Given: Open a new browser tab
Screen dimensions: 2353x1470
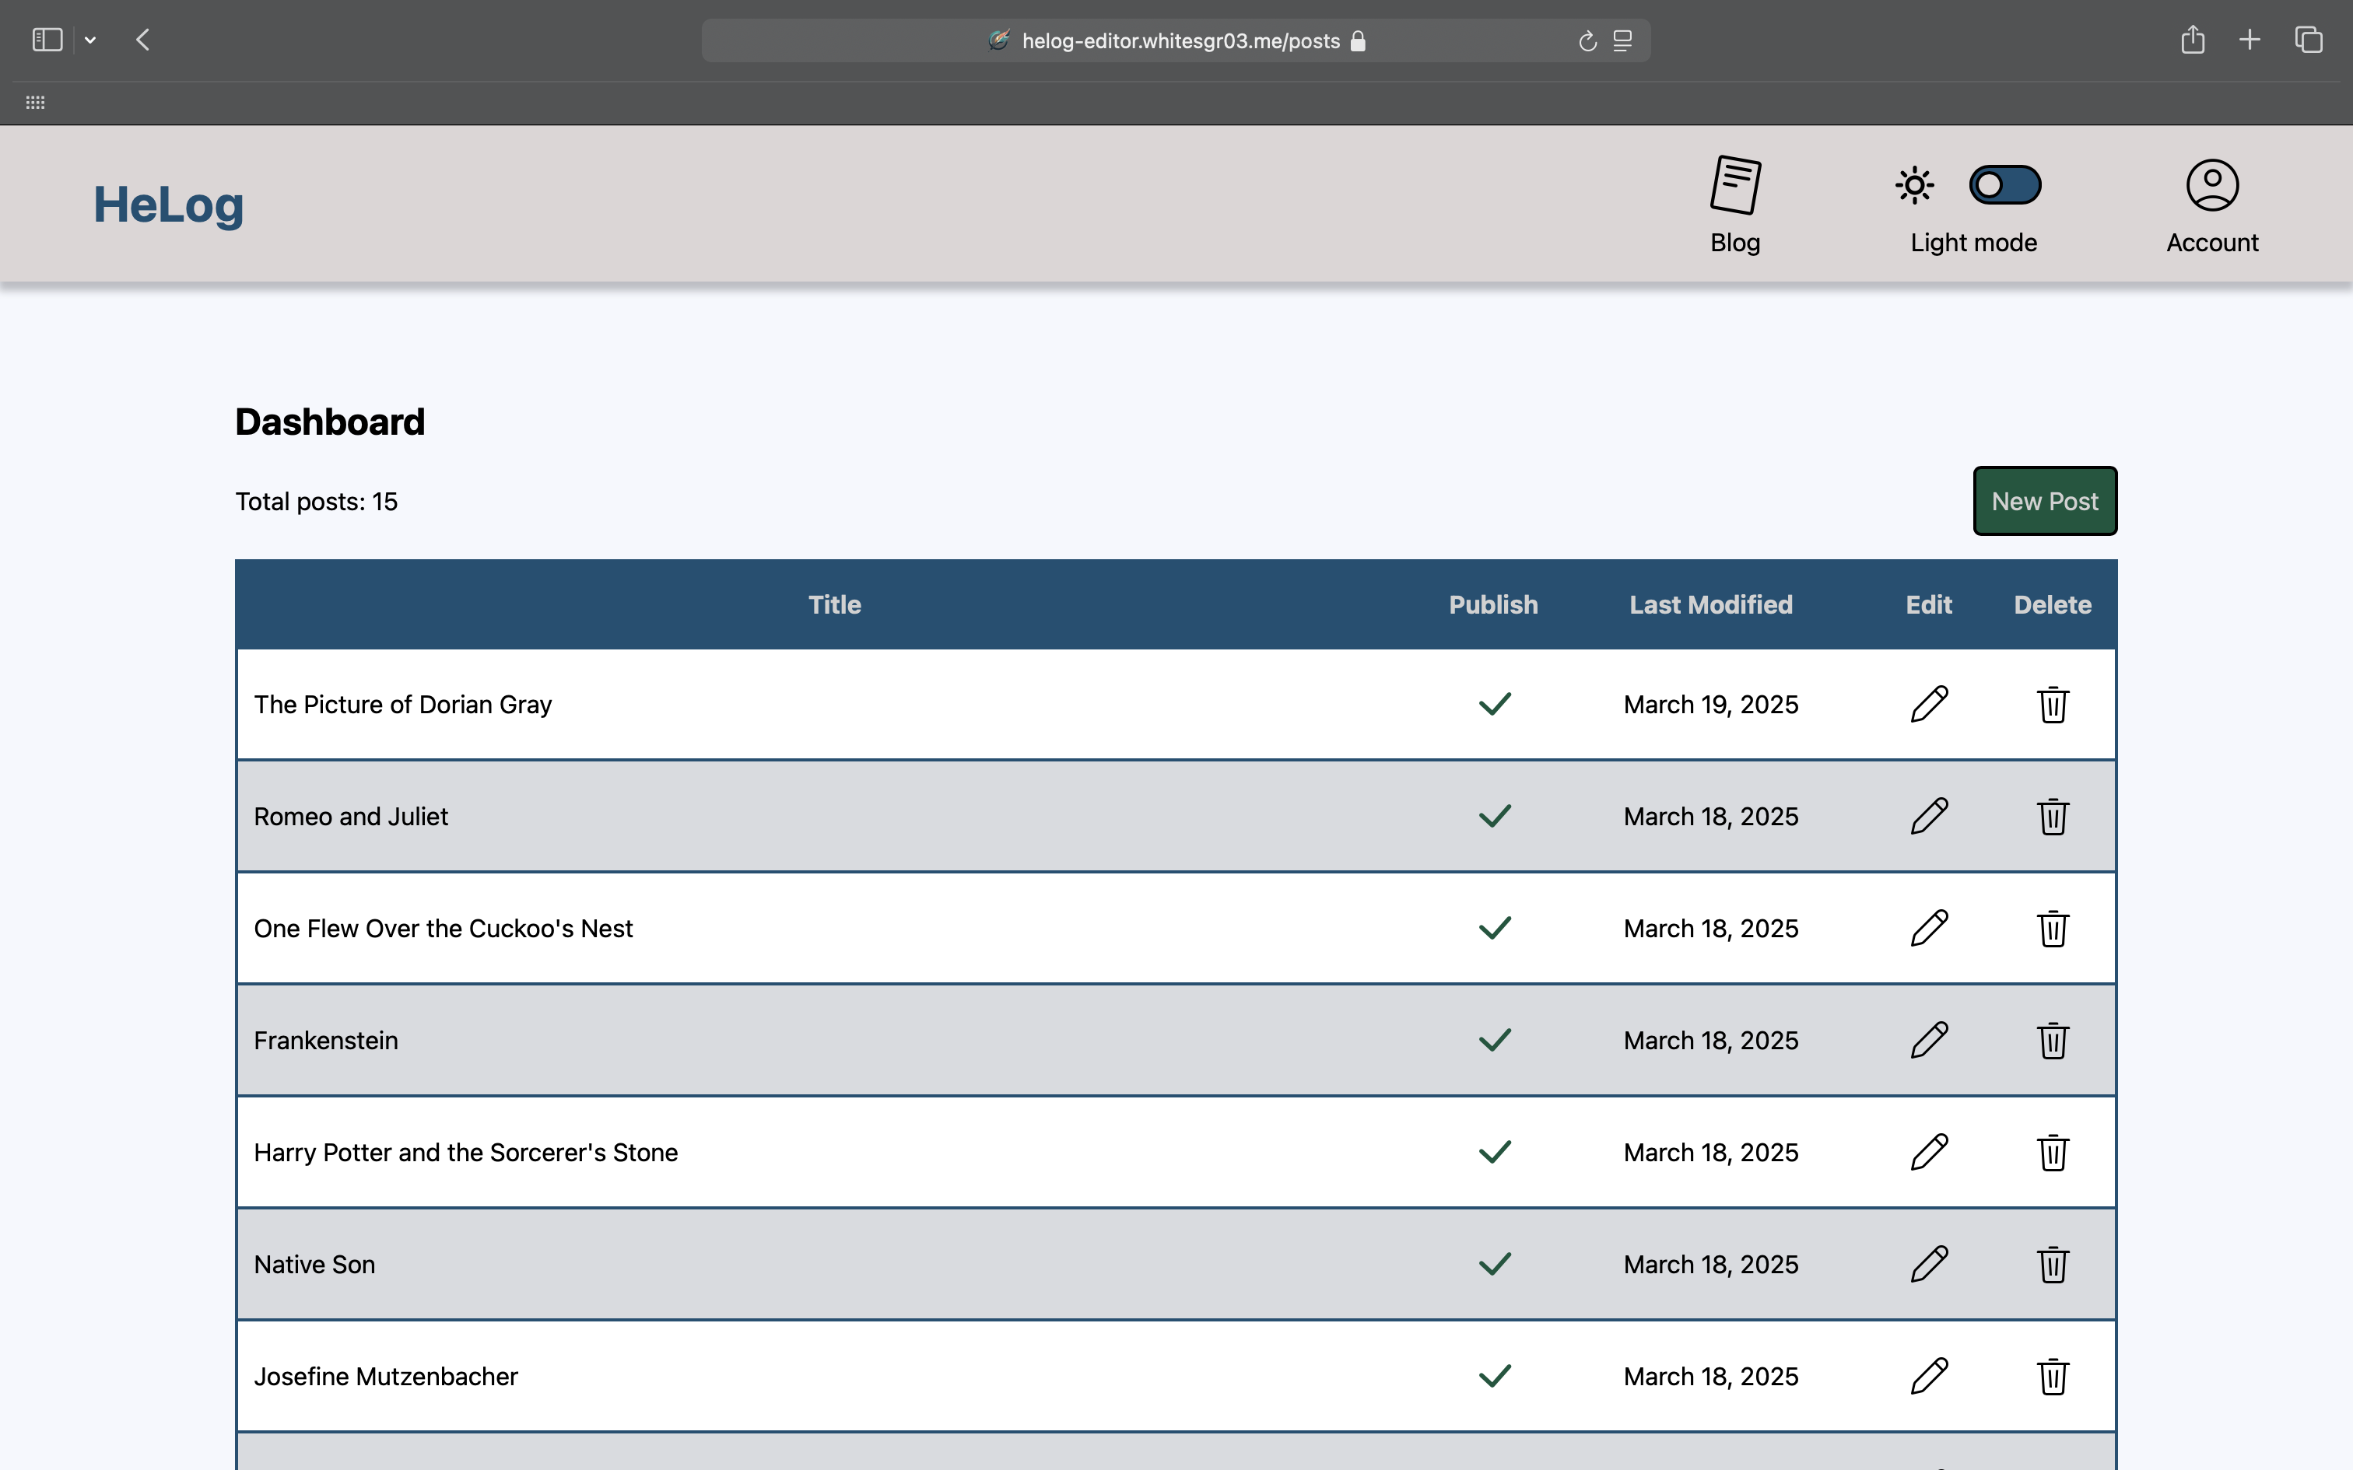Looking at the screenshot, I should click(2250, 40).
